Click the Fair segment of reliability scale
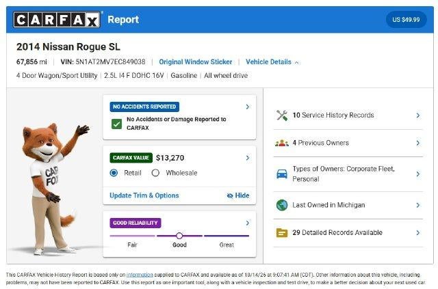The height and width of the screenshot is (289, 438). [132, 236]
